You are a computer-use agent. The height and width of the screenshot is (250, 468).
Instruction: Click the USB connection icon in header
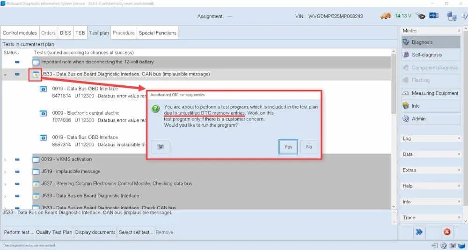[434, 15]
